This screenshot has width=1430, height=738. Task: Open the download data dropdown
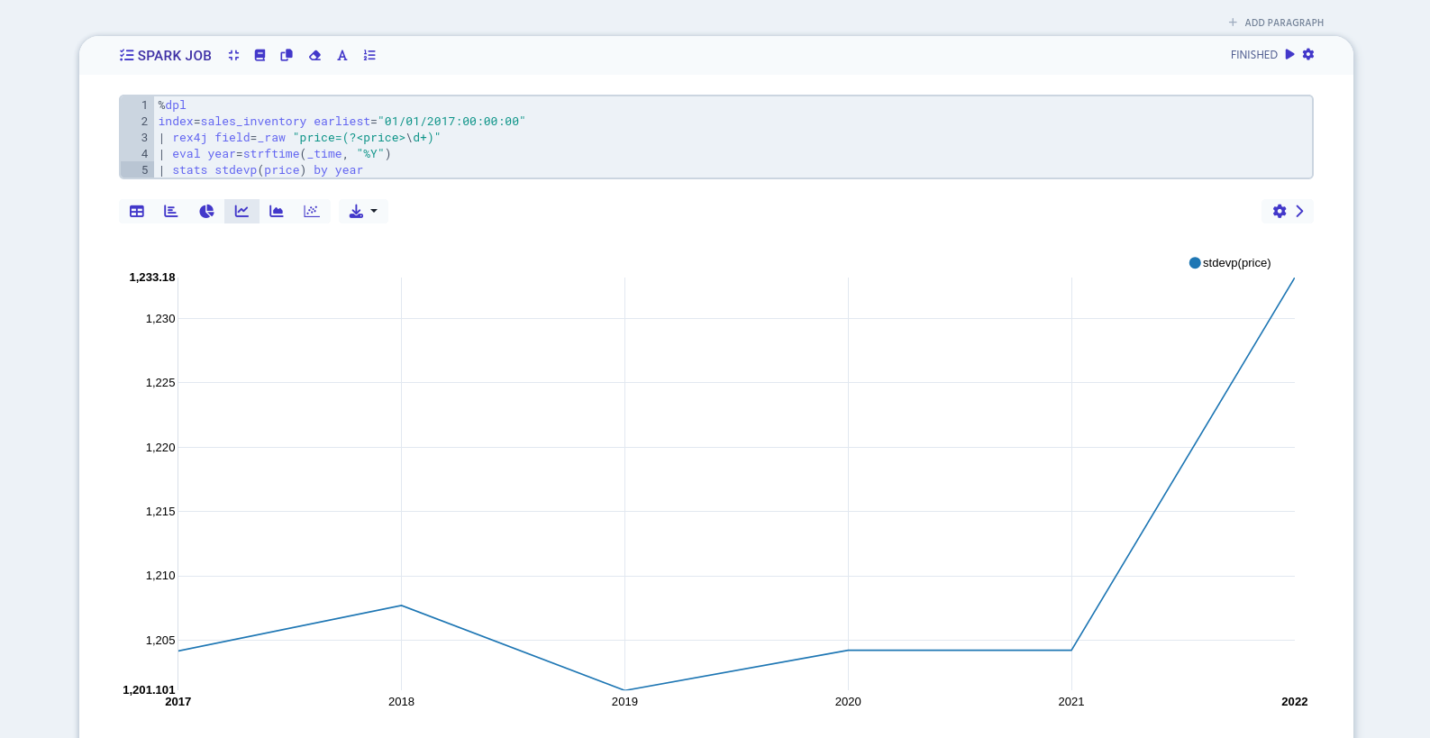363,211
